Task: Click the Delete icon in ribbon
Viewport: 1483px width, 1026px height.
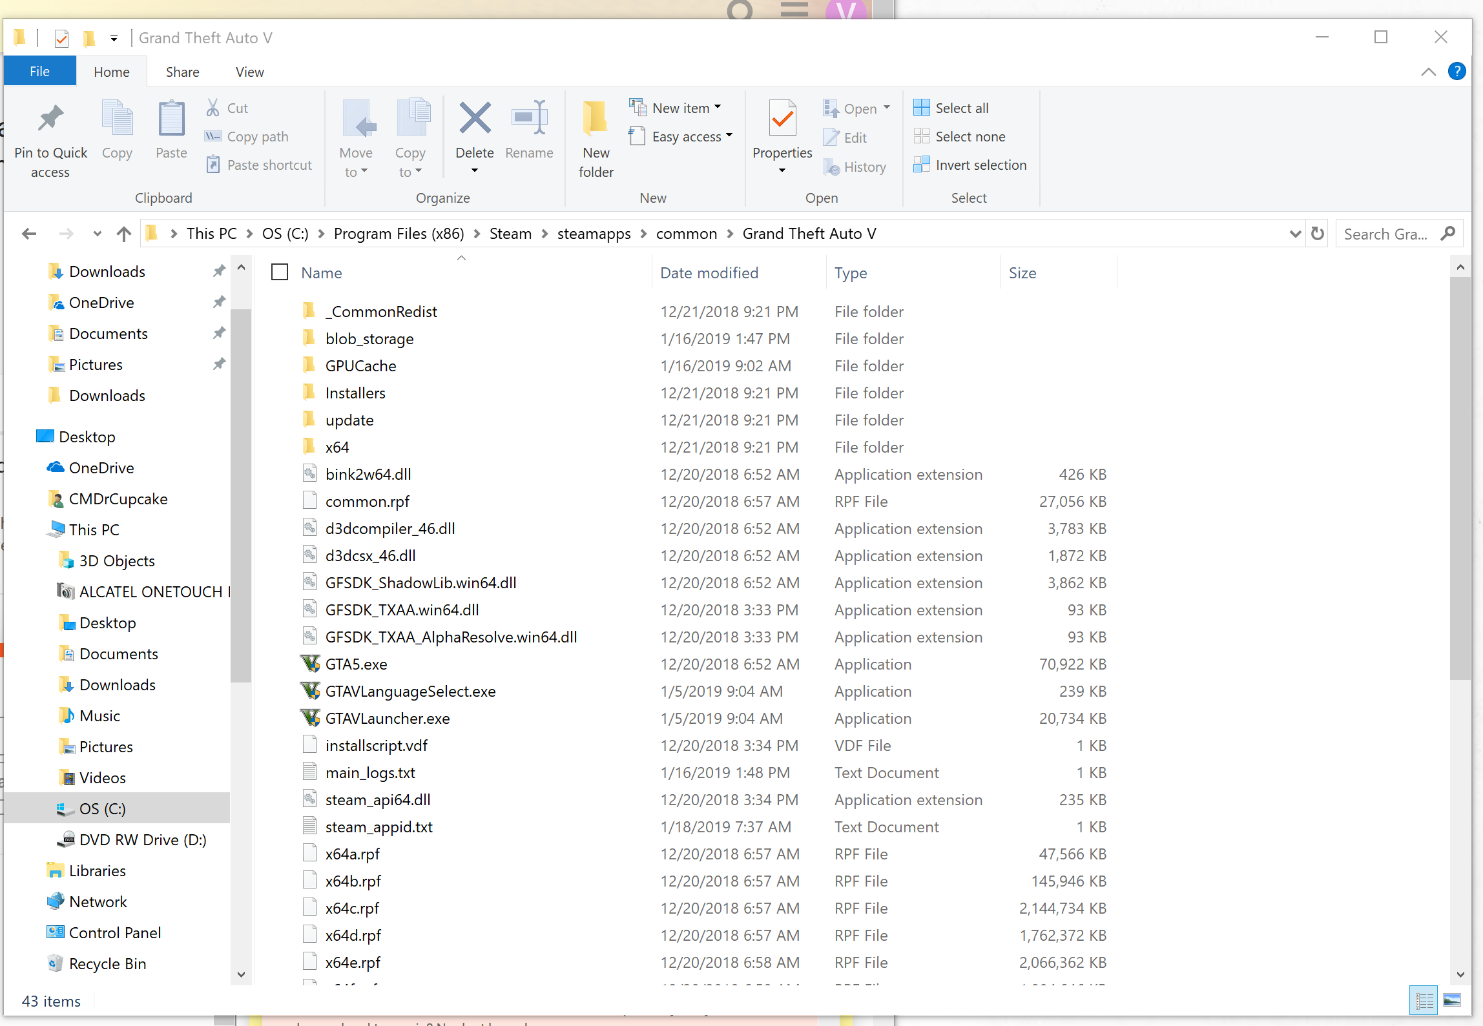Action: [x=475, y=119]
